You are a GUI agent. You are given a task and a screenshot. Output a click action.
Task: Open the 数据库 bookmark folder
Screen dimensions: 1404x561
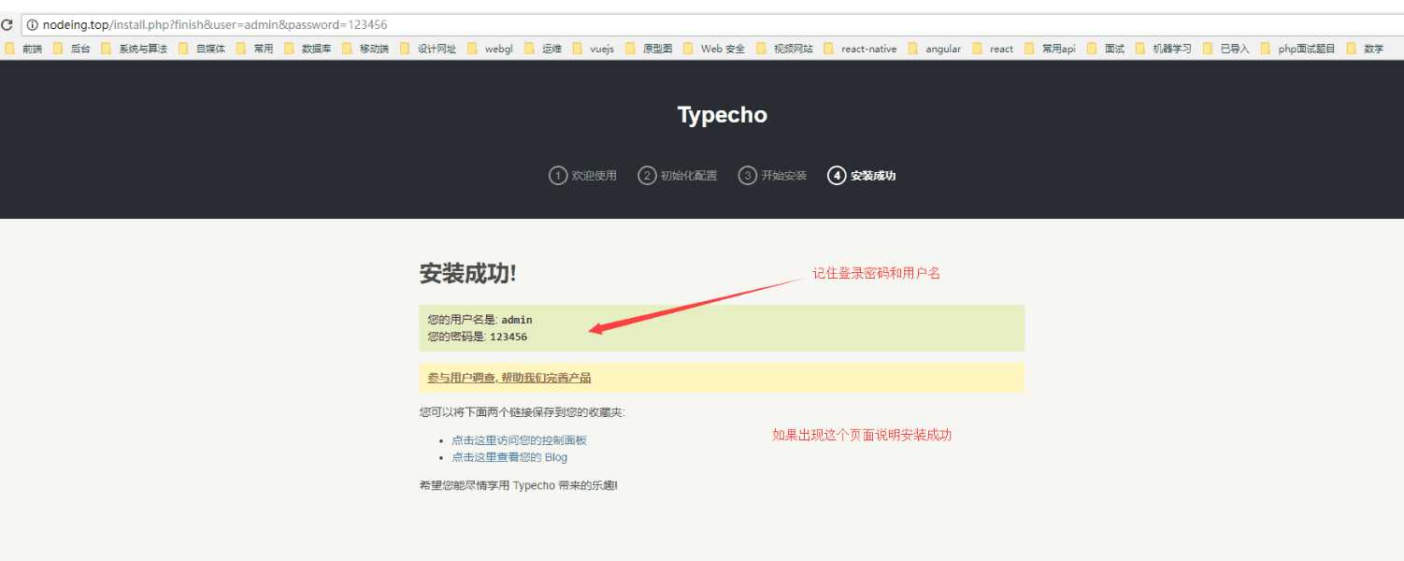[308, 49]
